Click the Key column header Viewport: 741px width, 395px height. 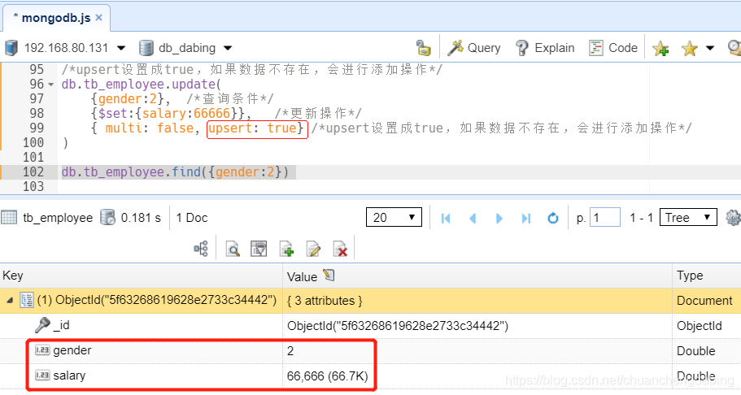142,276
